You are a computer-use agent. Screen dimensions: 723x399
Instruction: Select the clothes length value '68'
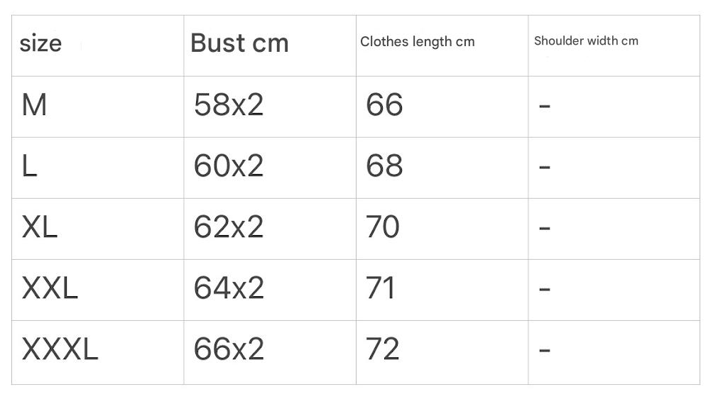384,166
